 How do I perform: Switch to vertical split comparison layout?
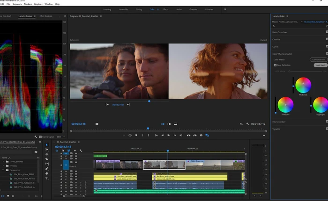click(169, 124)
